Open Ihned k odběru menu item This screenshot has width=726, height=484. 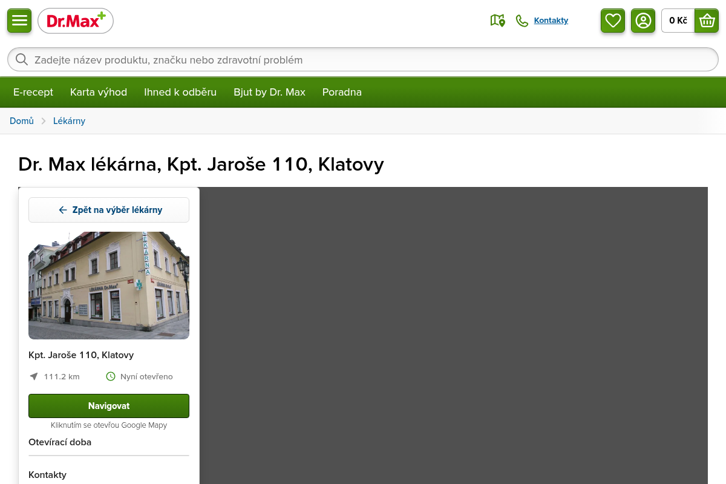point(180,92)
